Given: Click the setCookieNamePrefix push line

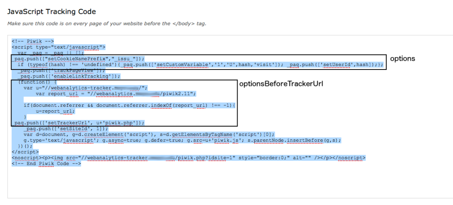Looking at the screenshot, I should pyautogui.click(x=78, y=58).
